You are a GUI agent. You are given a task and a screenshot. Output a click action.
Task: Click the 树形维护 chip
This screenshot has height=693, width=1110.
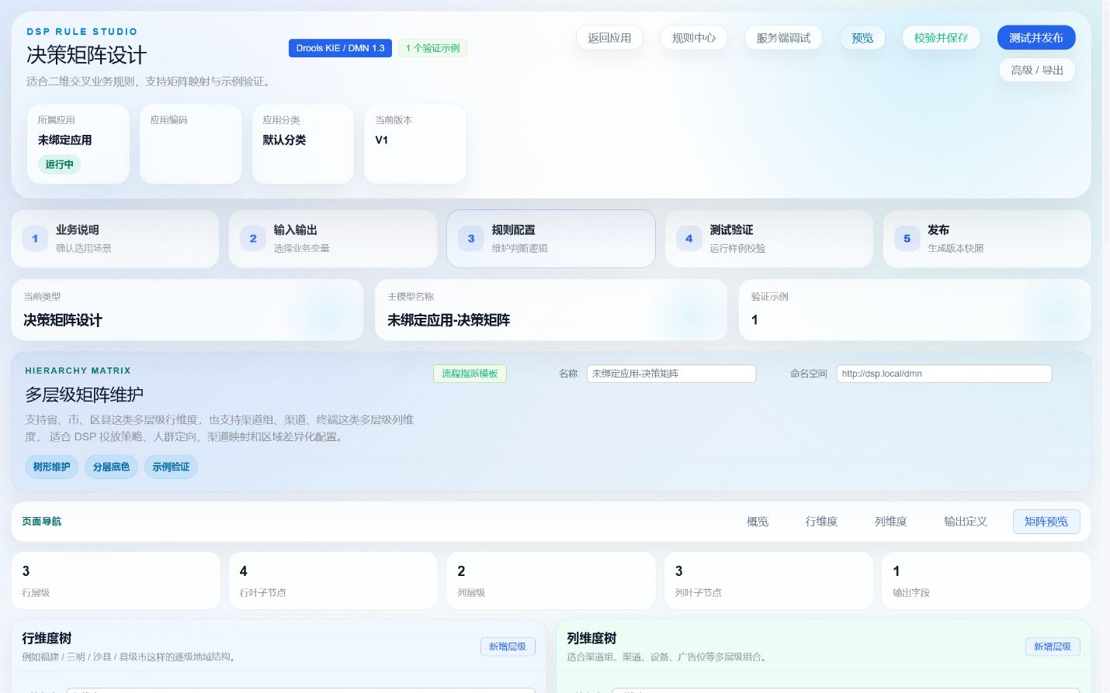tap(51, 467)
